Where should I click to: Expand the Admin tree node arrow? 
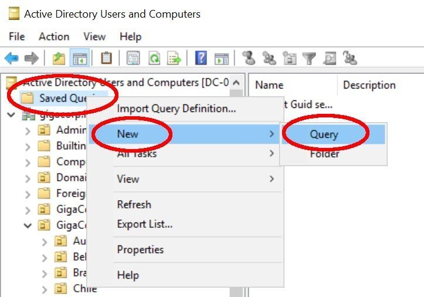[x=28, y=131]
